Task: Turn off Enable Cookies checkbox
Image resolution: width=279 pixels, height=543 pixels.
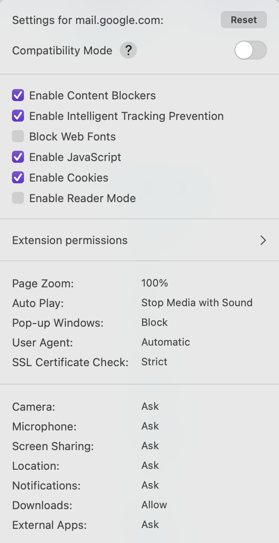Action: (x=18, y=178)
